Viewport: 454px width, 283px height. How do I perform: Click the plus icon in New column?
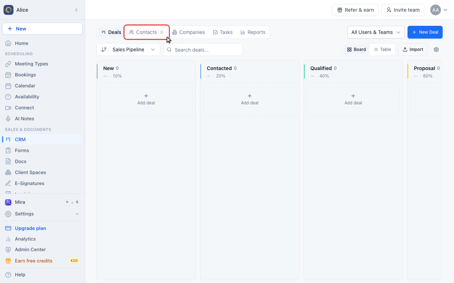pos(146,96)
